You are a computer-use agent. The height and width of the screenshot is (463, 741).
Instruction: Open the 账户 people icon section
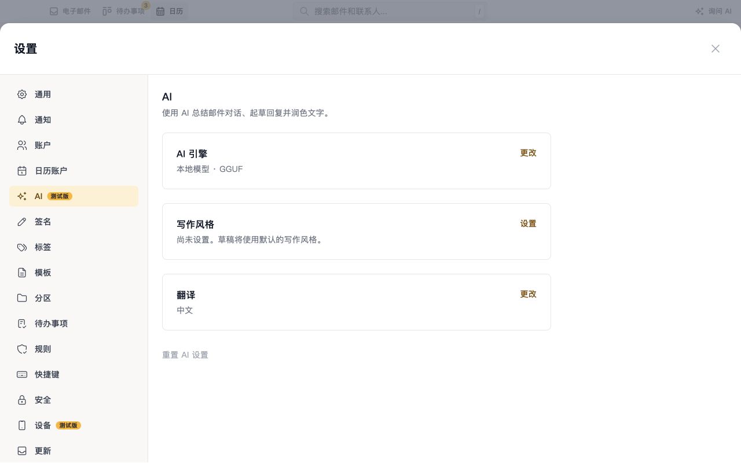[x=22, y=145]
